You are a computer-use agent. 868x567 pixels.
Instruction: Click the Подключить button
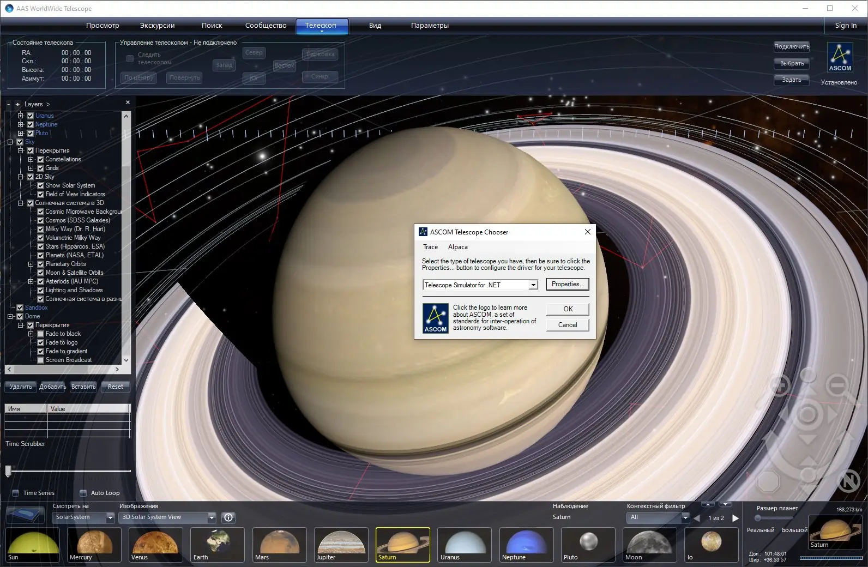pyautogui.click(x=791, y=47)
